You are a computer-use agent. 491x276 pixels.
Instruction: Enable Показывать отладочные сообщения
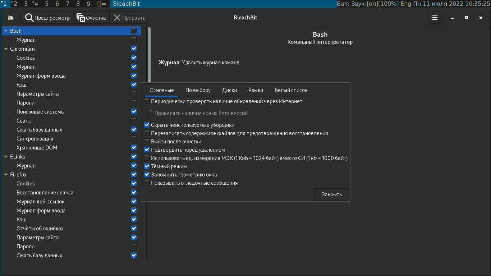147,183
